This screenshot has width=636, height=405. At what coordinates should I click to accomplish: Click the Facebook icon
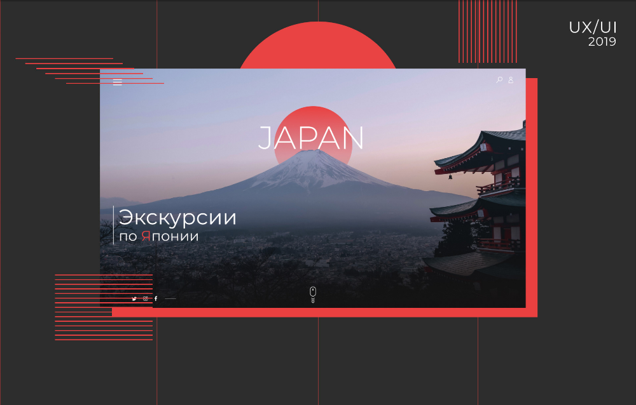[x=156, y=299]
